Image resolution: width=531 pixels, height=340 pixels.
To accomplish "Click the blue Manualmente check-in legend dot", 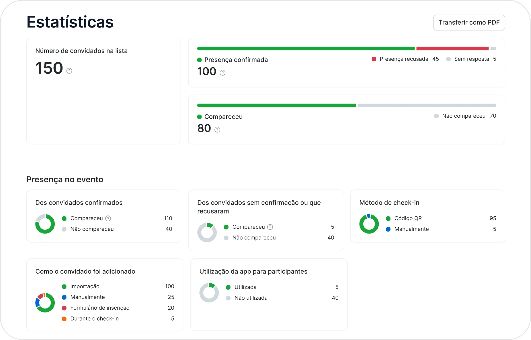I will [388, 229].
